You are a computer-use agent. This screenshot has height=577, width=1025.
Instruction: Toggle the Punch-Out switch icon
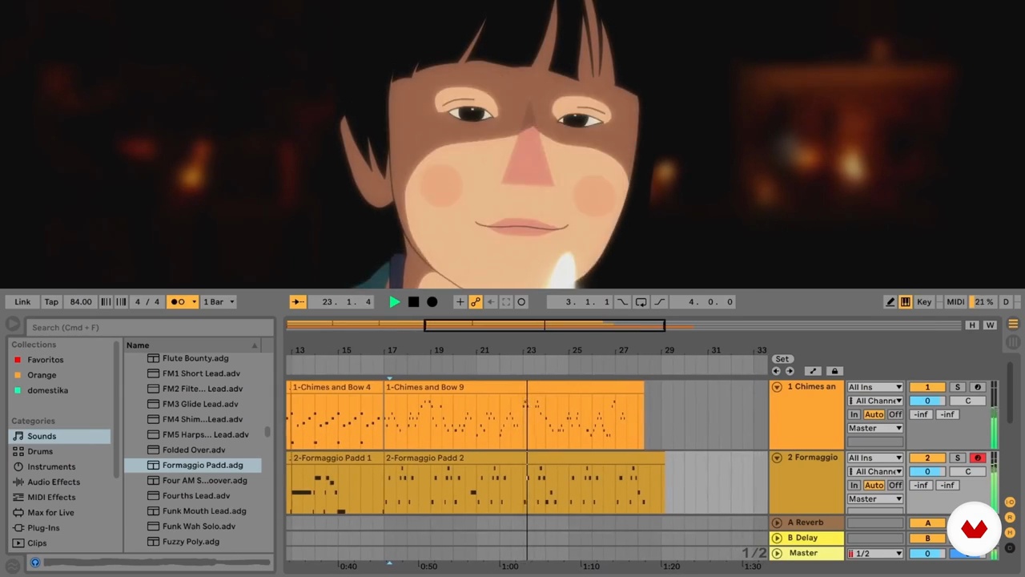tap(659, 302)
